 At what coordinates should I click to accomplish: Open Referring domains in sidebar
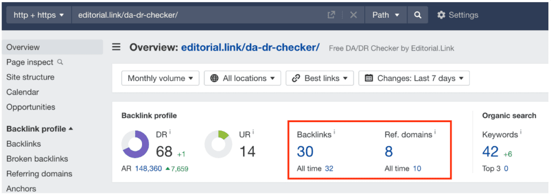tap(39, 174)
